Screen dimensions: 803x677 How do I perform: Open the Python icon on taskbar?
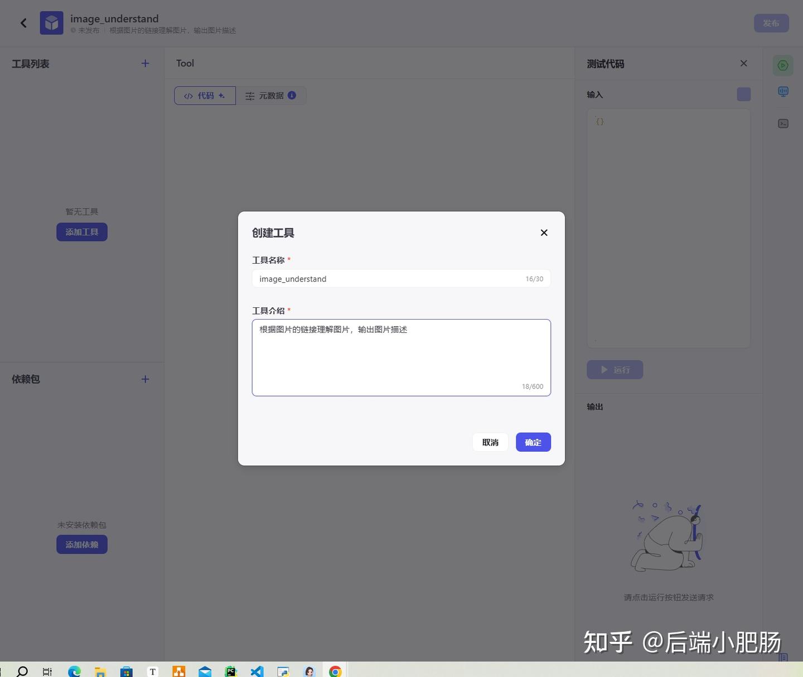point(283,671)
